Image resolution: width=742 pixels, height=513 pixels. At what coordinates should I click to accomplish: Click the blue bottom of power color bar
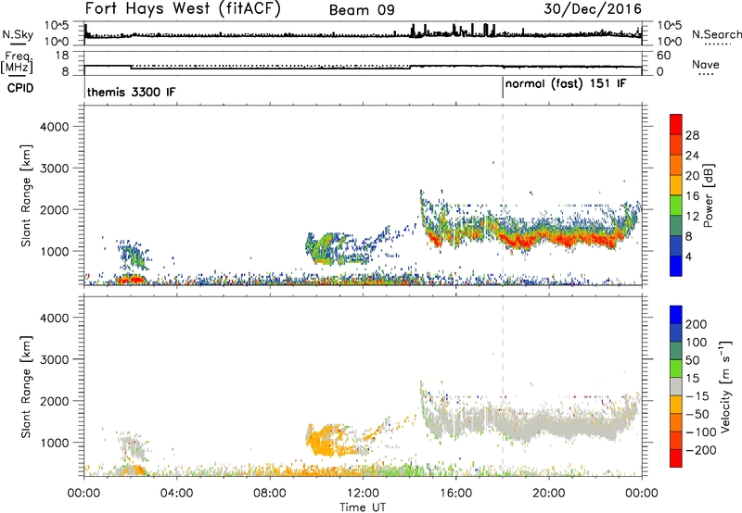(x=676, y=266)
